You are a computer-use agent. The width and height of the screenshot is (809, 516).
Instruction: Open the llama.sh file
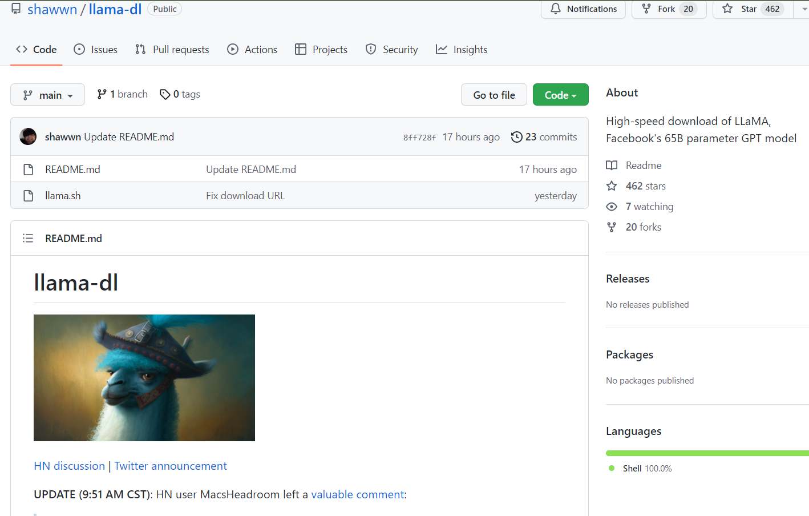point(63,196)
